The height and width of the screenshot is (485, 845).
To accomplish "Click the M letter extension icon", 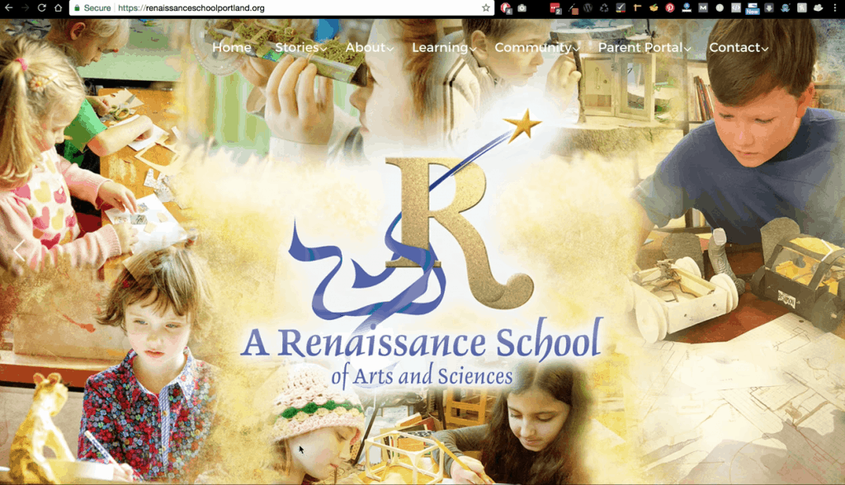I will tap(703, 7).
